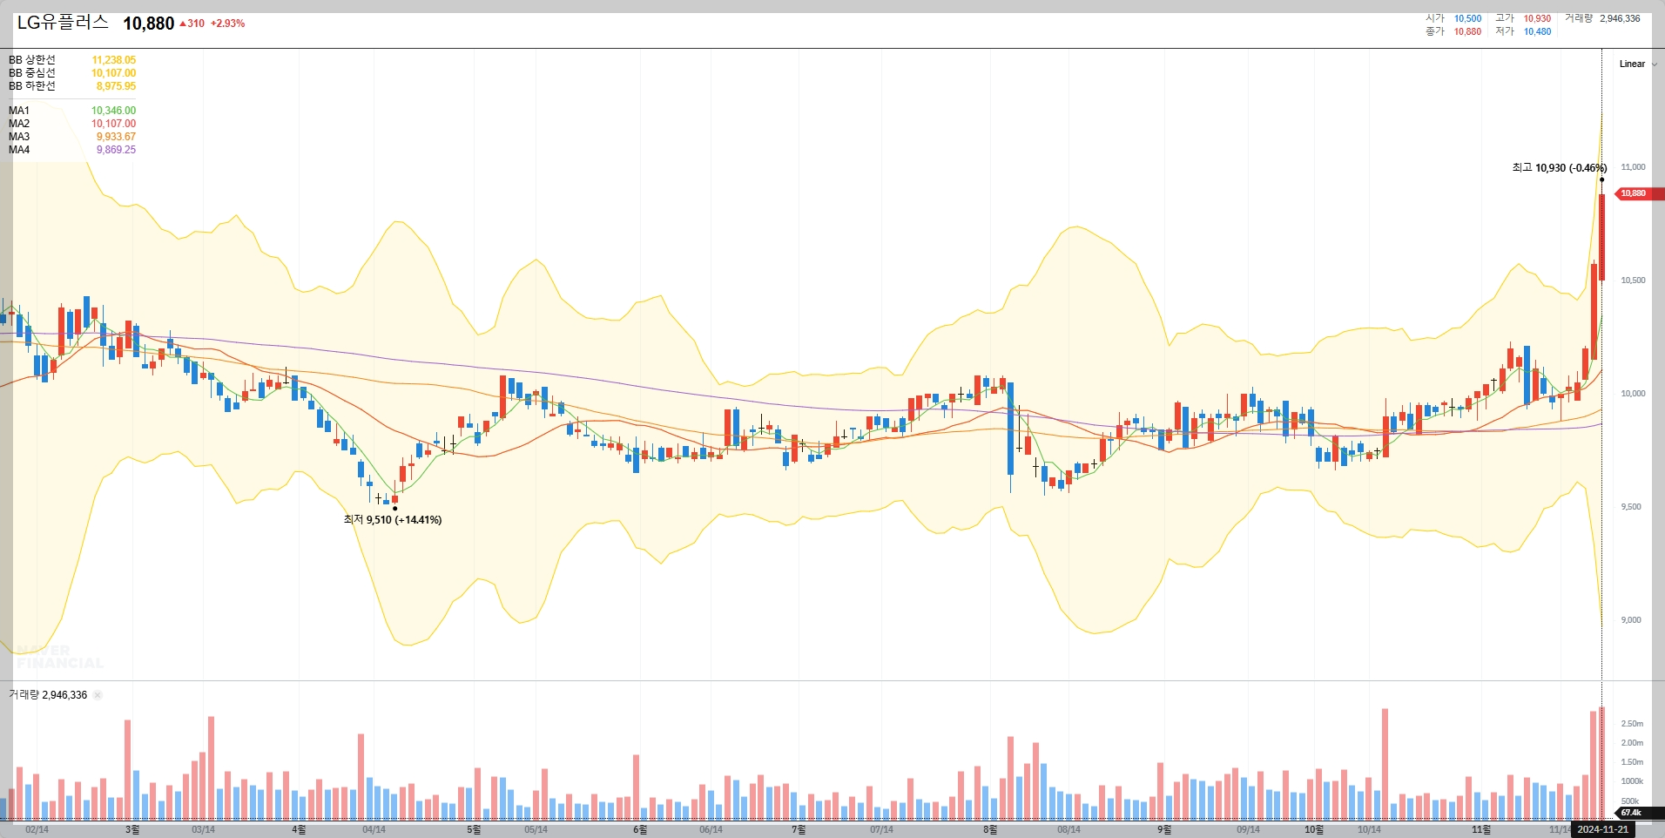Screen dimensions: 1665x838
Task: Select the MA2 moving average label
Action: click(19, 124)
